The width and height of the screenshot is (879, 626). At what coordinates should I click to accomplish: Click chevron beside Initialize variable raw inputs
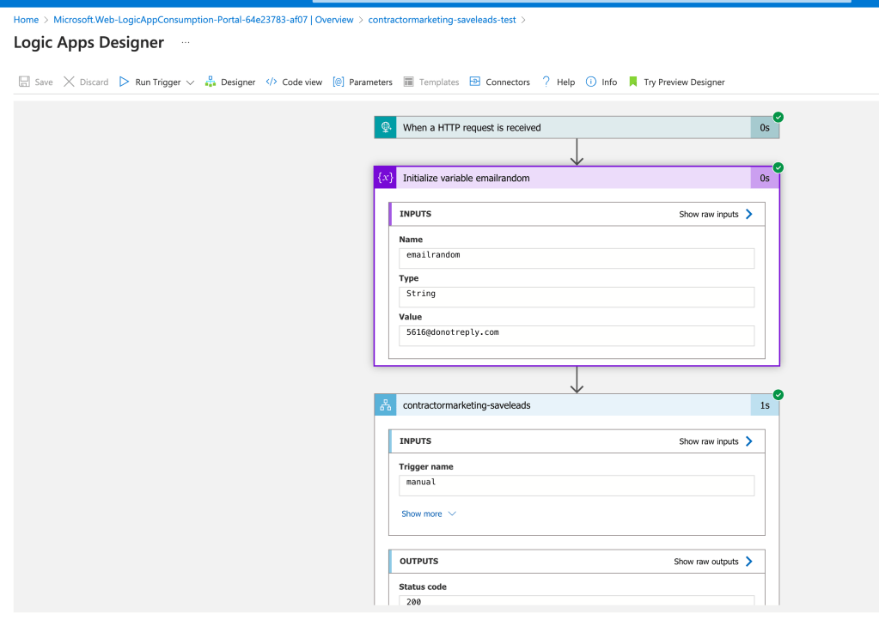tap(749, 214)
